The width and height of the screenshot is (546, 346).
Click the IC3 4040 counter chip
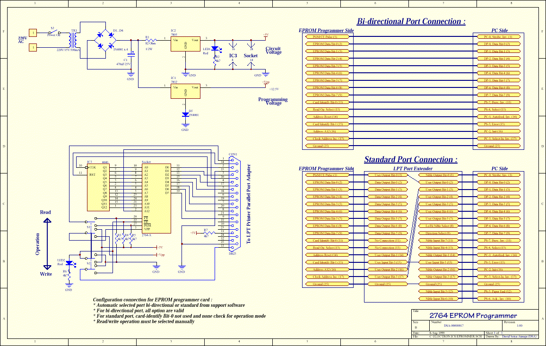coord(98,187)
